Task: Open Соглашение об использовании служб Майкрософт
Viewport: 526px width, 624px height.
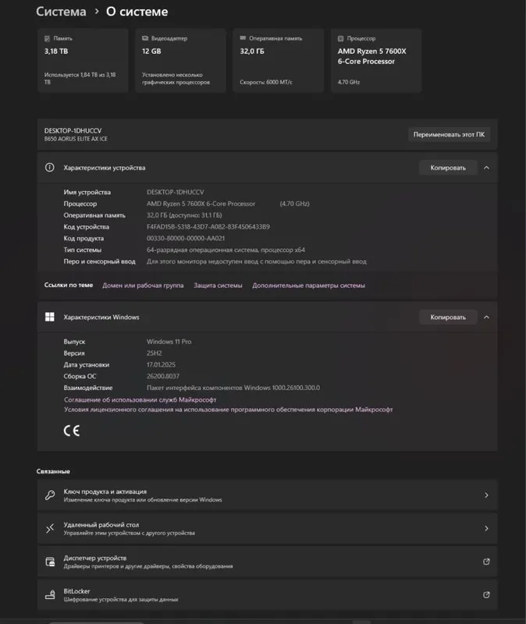Action: (140, 399)
